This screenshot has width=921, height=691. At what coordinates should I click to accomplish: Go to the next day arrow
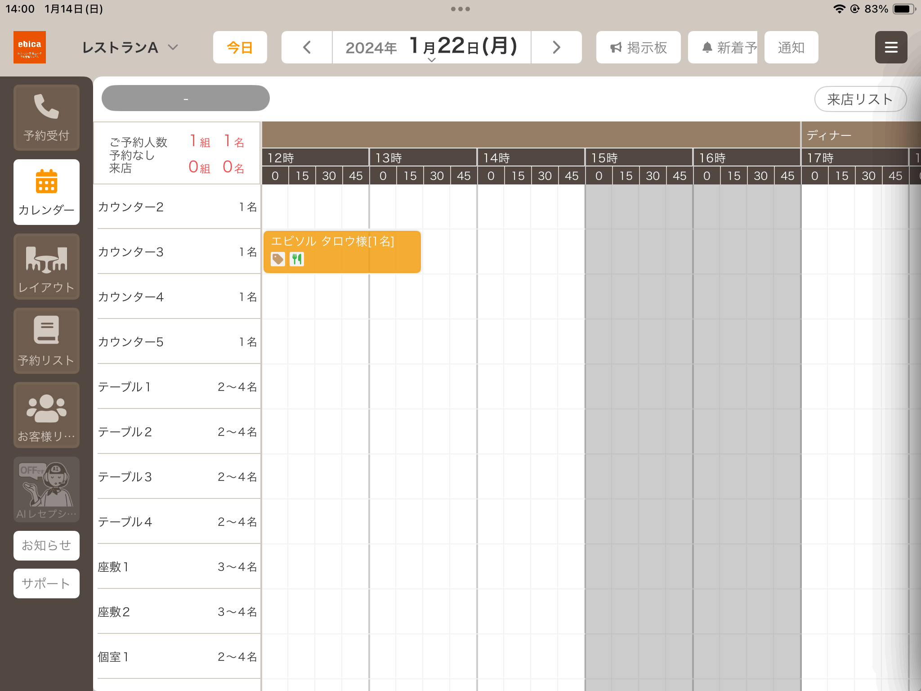click(x=556, y=47)
